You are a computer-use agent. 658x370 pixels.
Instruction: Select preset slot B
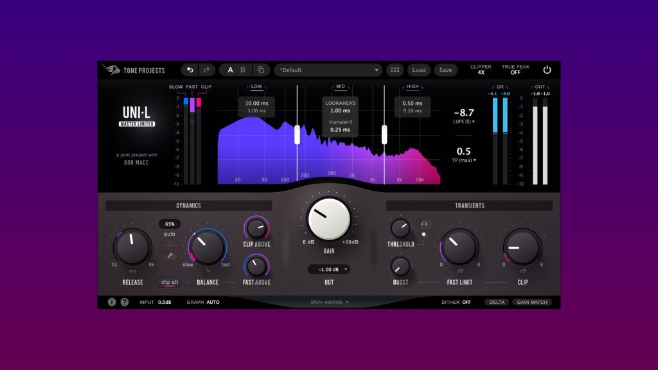pyautogui.click(x=242, y=70)
